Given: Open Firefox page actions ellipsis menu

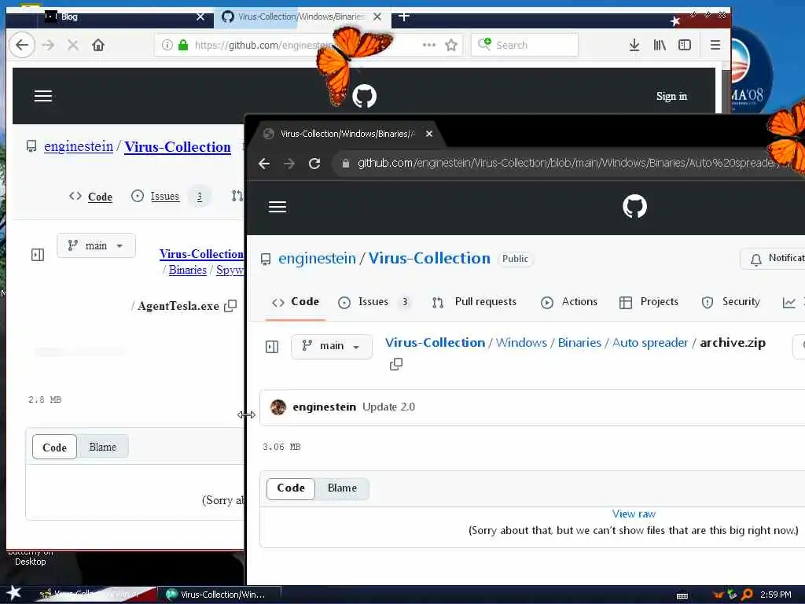Looking at the screenshot, I should (x=429, y=45).
